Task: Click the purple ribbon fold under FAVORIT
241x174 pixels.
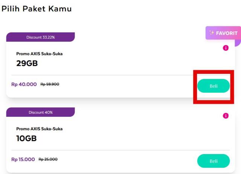Action: (x=238, y=43)
